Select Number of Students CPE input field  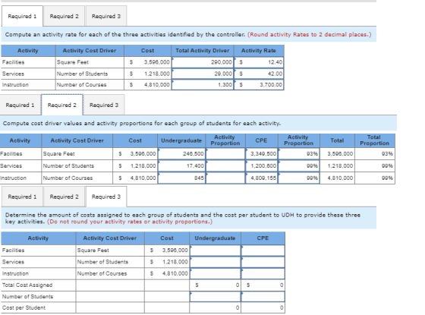pos(263,297)
